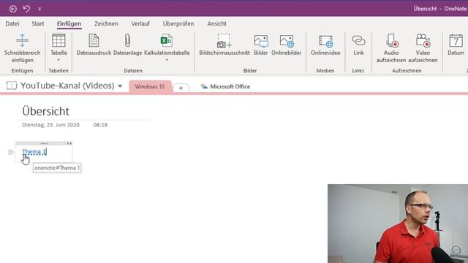Click the page date Dienstag, 23. Juni 2020
The height and width of the screenshot is (263, 468).
point(50,125)
